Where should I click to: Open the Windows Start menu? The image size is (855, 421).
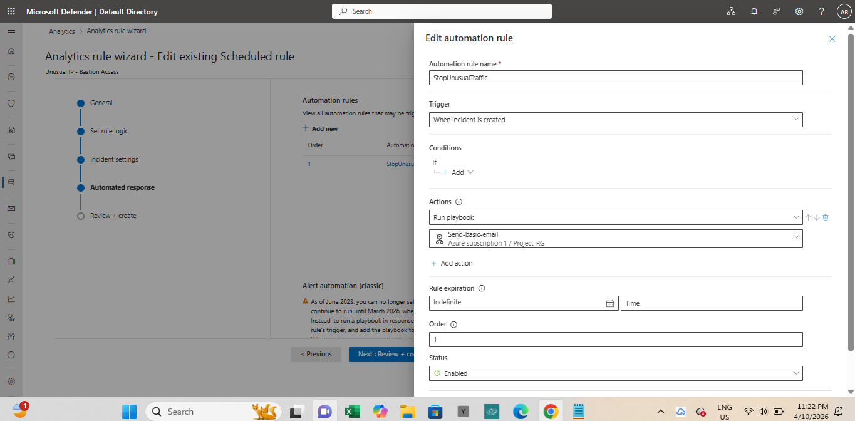(x=129, y=412)
